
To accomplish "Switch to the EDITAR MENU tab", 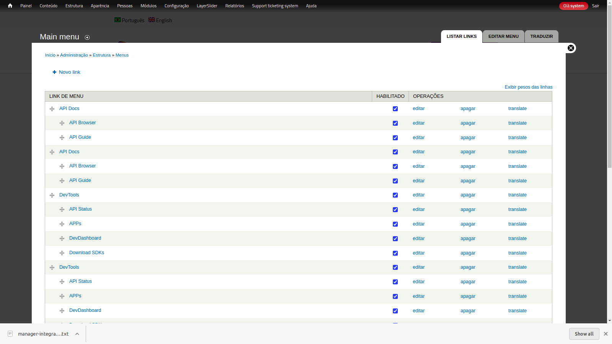I will pos(503,36).
